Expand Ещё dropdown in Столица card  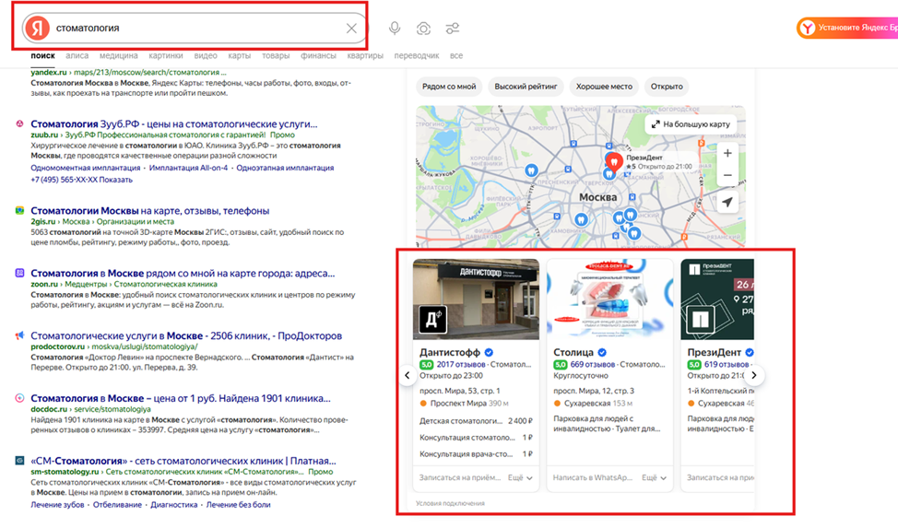(654, 477)
